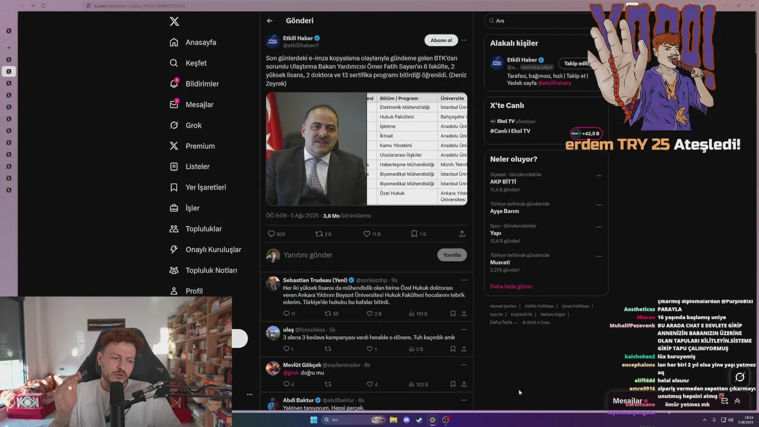Screen dimensions: 759x427
Task: Share Mevlüt Gökçek's comment
Action: point(464,384)
